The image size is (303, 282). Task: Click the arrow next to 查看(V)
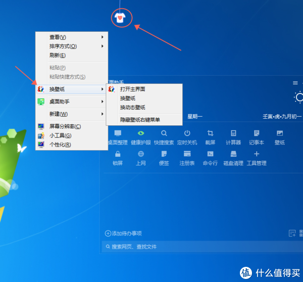click(103, 37)
